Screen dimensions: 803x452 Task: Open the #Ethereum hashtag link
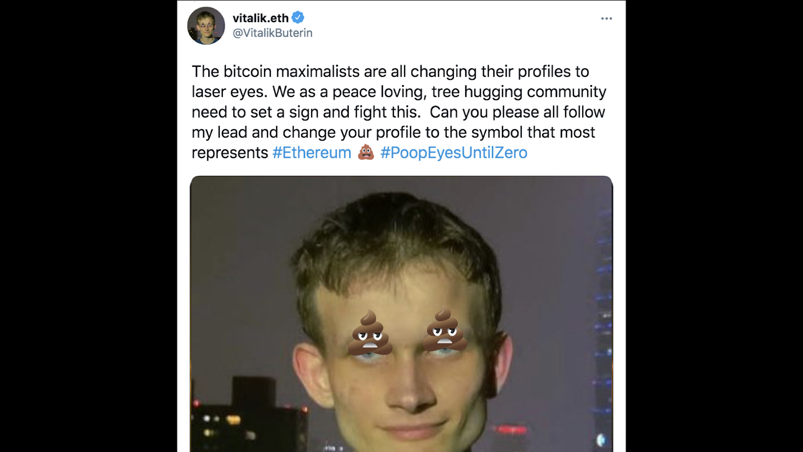(312, 153)
